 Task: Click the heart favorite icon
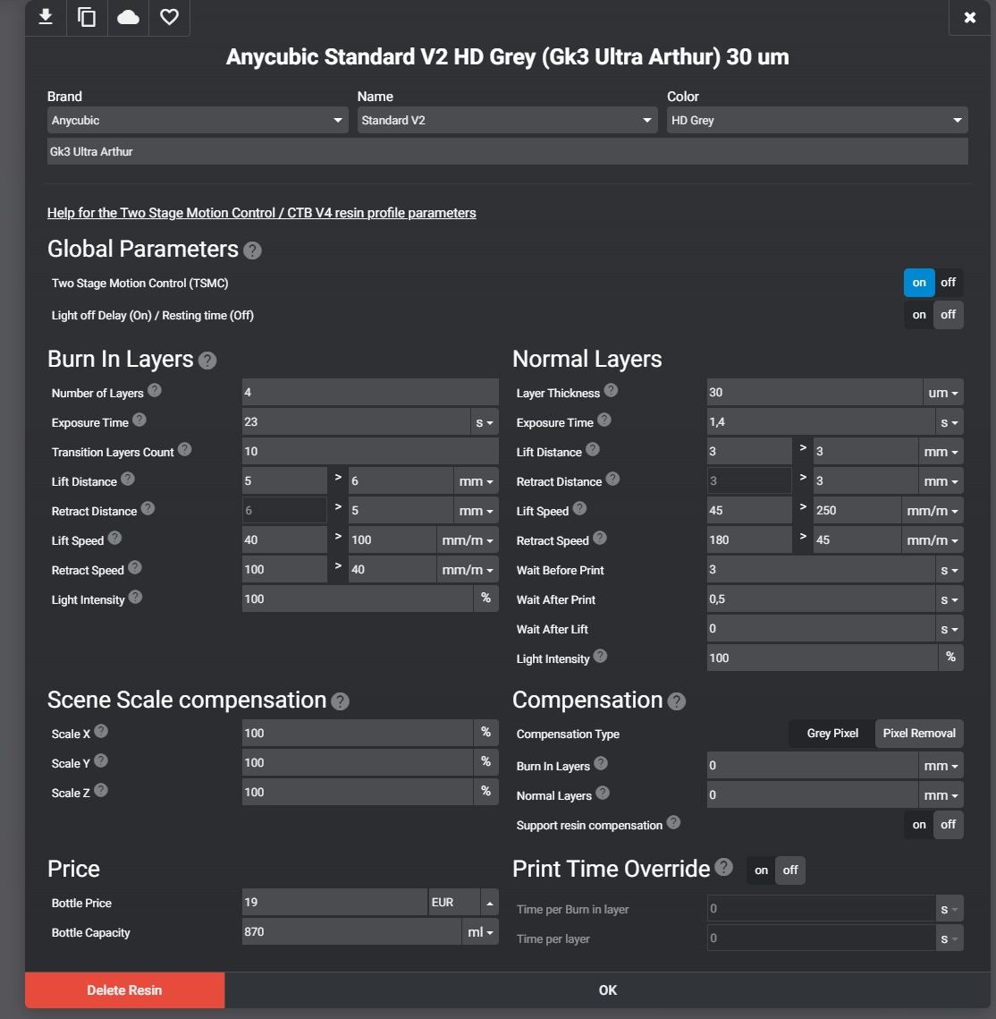click(169, 17)
